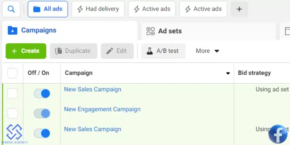Click the search magnifier icon
This screenshot has width=290, height=145.
pyautogui.click(x=11, y=9)
